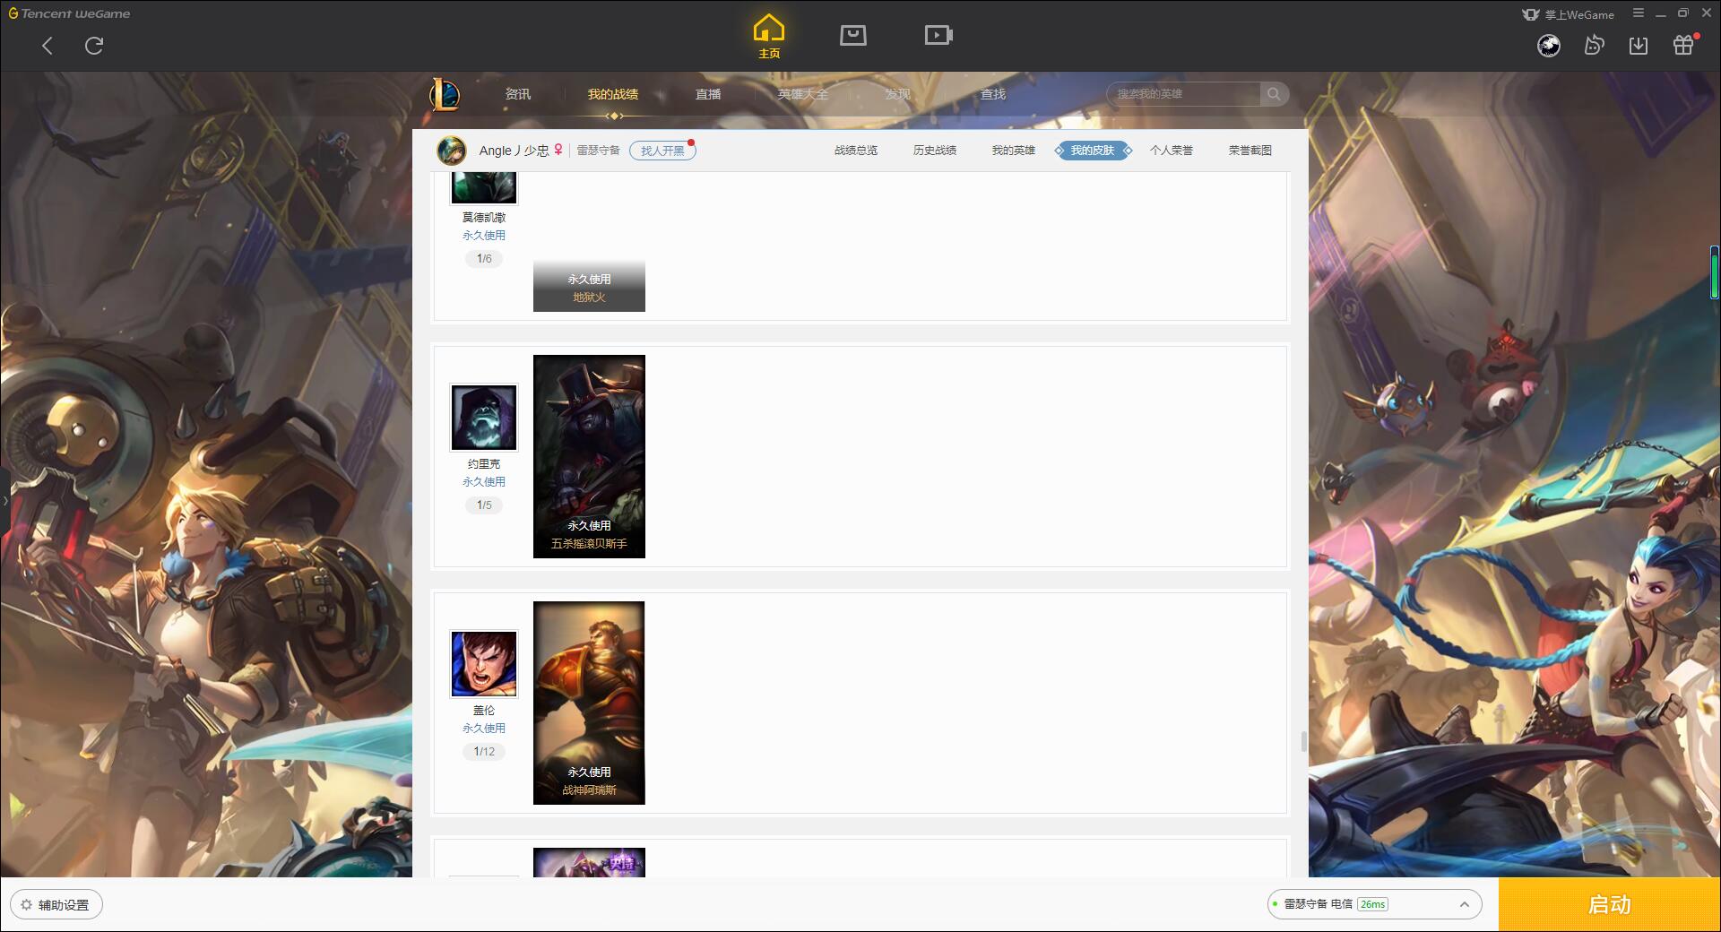The width and height of the screenshot is (1721, 932).
Task: Click the rabbit mascot icon in top right
Action: pyautogui.click(x=1594, y=45)
